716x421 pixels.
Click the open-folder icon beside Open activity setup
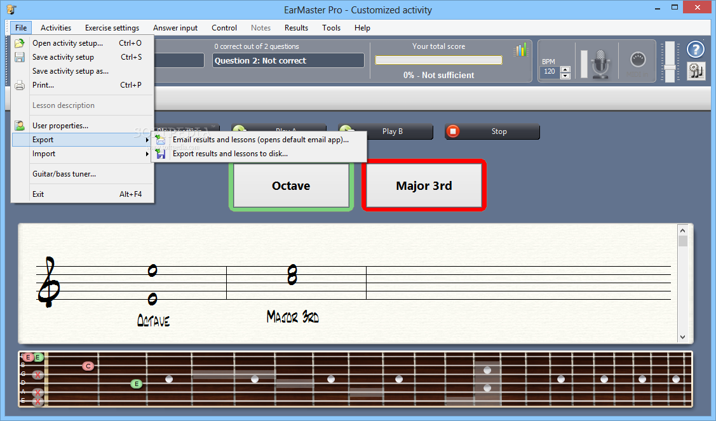(x=20, y=43)
